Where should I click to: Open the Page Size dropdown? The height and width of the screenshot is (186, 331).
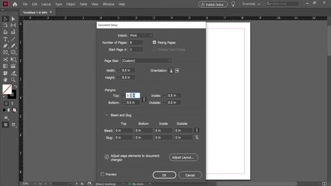(146, 61)
